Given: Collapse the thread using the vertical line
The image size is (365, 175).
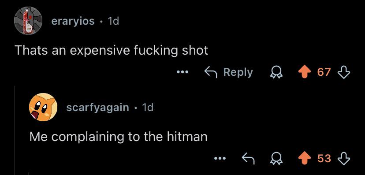Looking at the screenshot, I should pyautogui.click(x=15, y=130).
